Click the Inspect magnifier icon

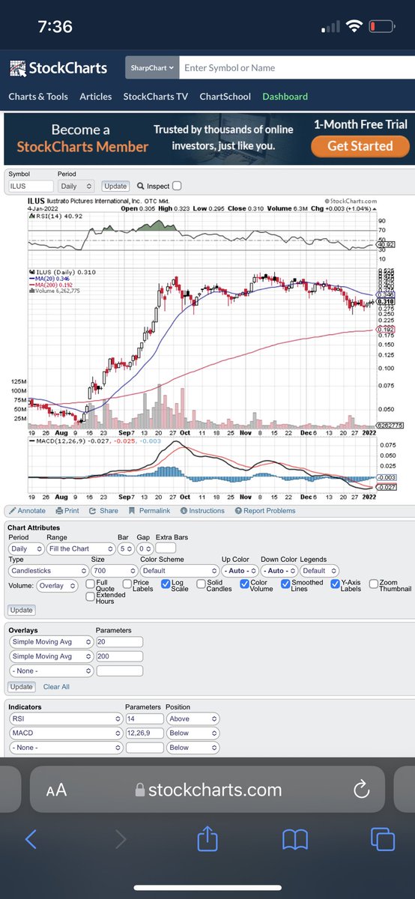click(x=141, y=186)
